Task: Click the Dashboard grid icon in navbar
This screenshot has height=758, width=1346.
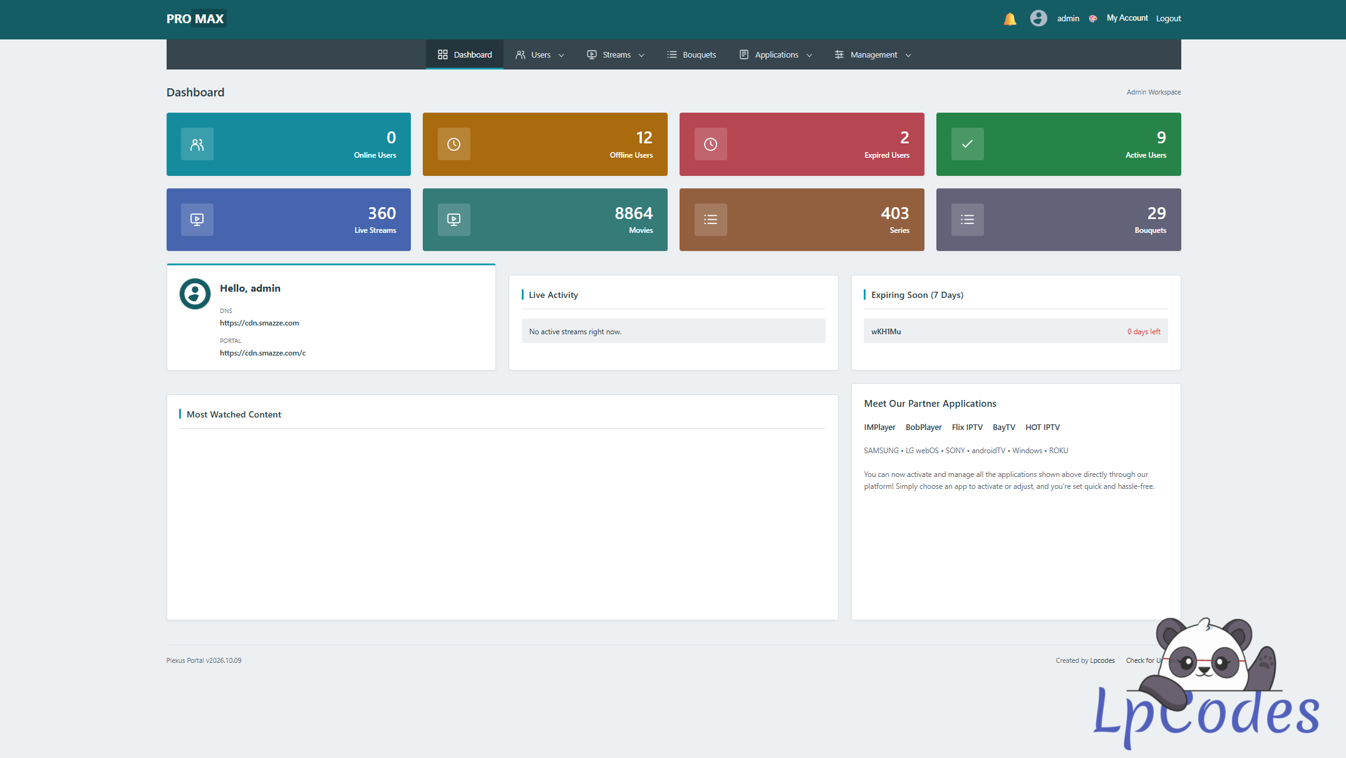Action: click(x=443, y=54)
